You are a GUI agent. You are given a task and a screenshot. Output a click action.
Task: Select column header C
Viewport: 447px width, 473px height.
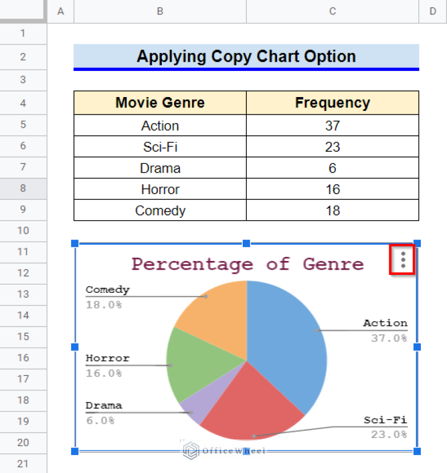point(332,11)
